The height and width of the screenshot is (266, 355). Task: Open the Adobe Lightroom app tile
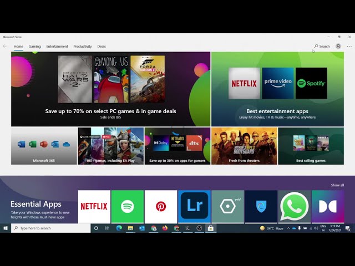(194, 207)
